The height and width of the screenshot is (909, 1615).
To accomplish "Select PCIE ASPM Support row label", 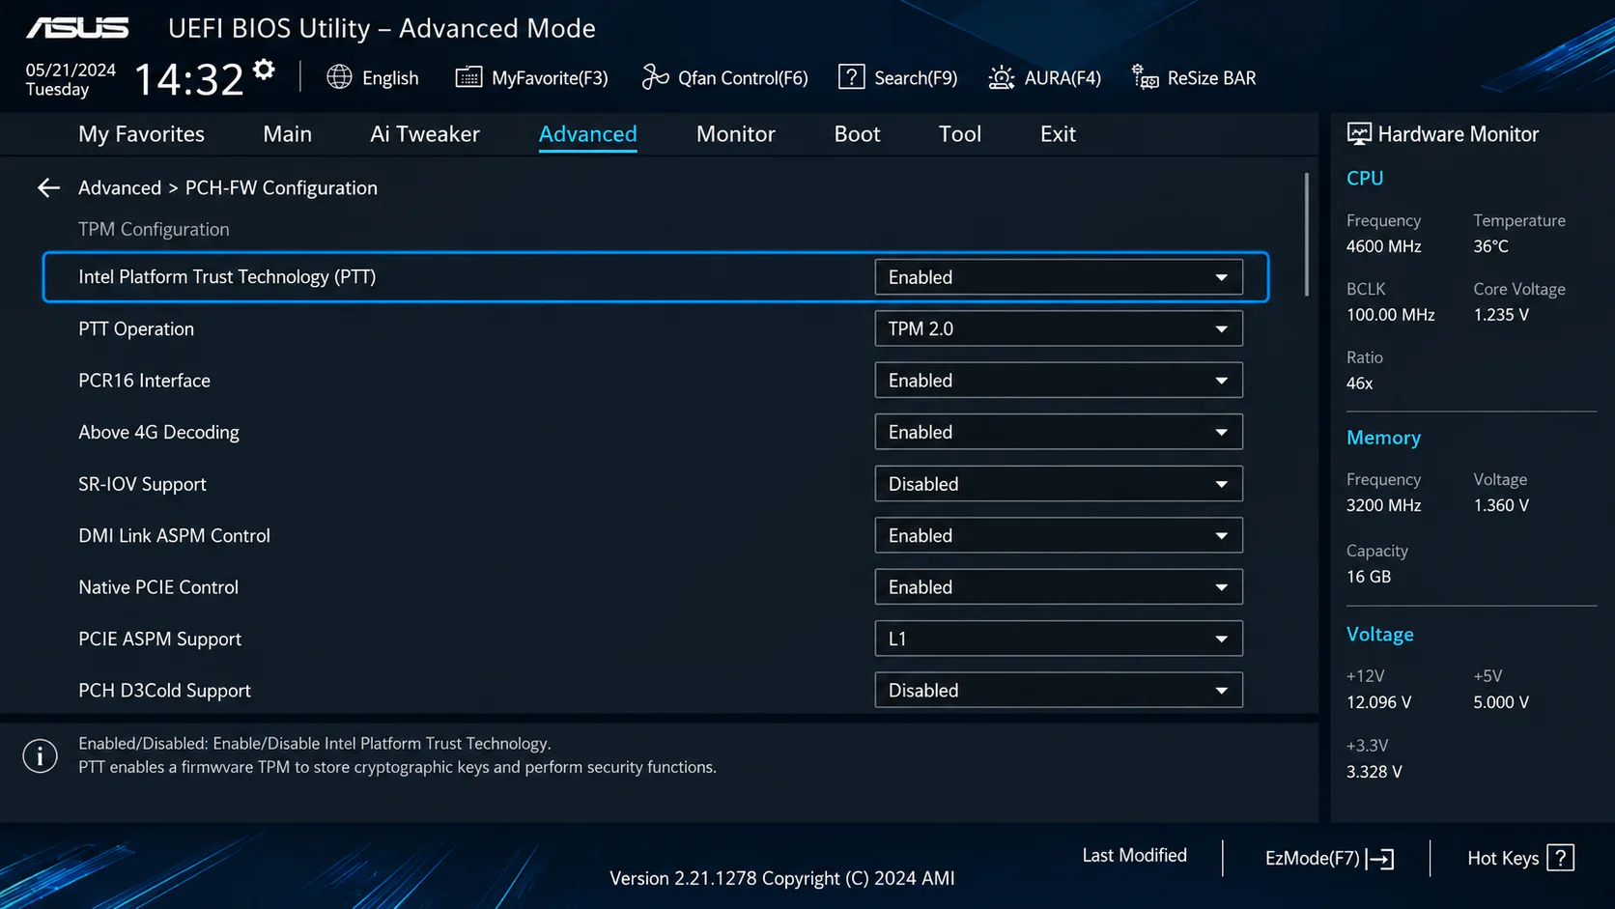I will (159, 639).
